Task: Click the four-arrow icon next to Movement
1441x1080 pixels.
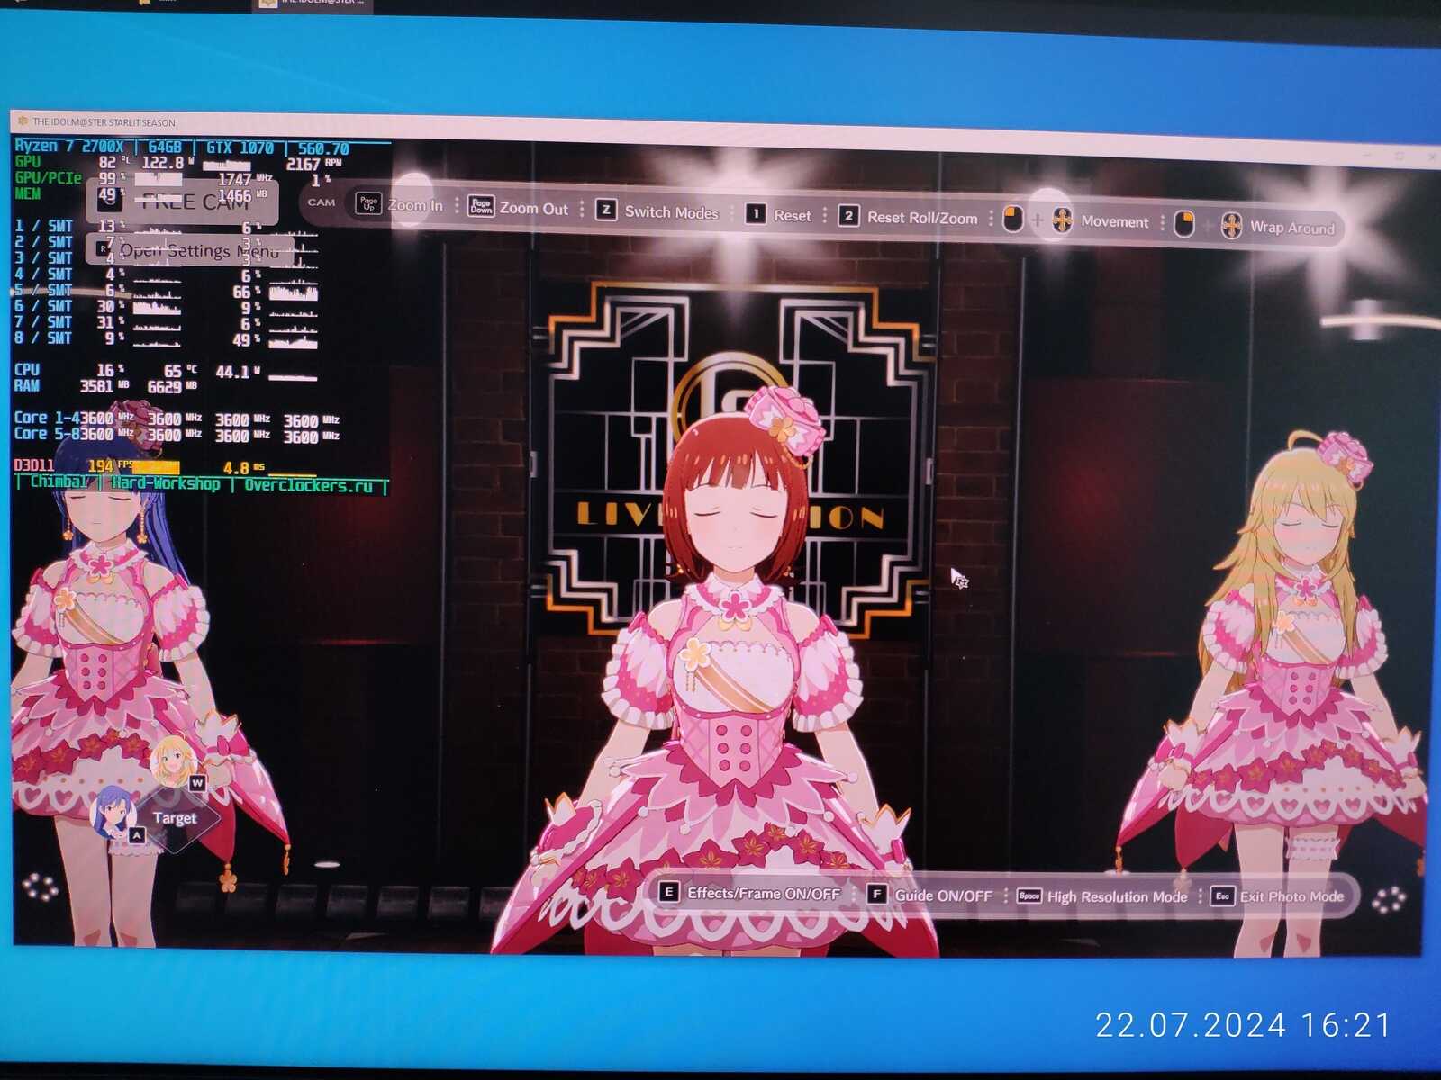Action: pos(1062,220)
